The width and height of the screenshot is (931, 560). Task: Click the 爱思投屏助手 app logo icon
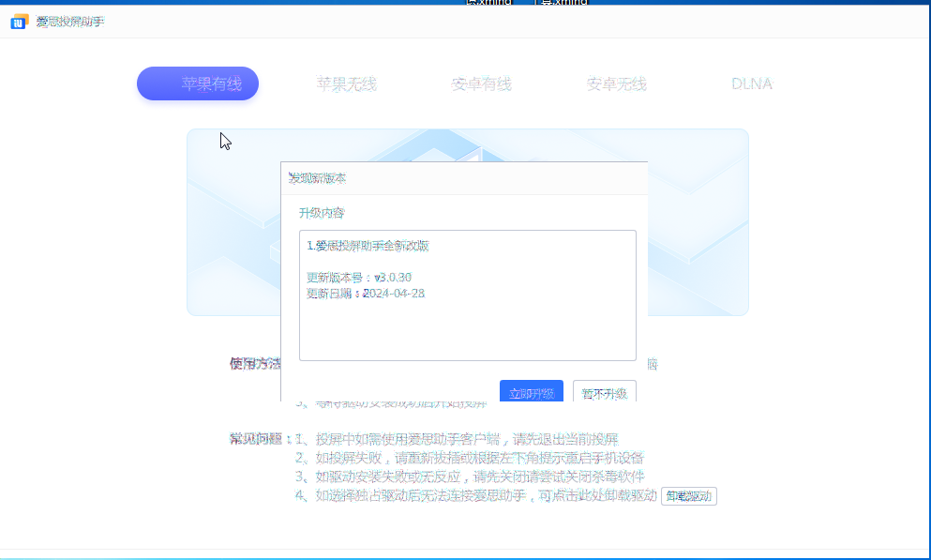pyautogui.click(x=16, y=21)
